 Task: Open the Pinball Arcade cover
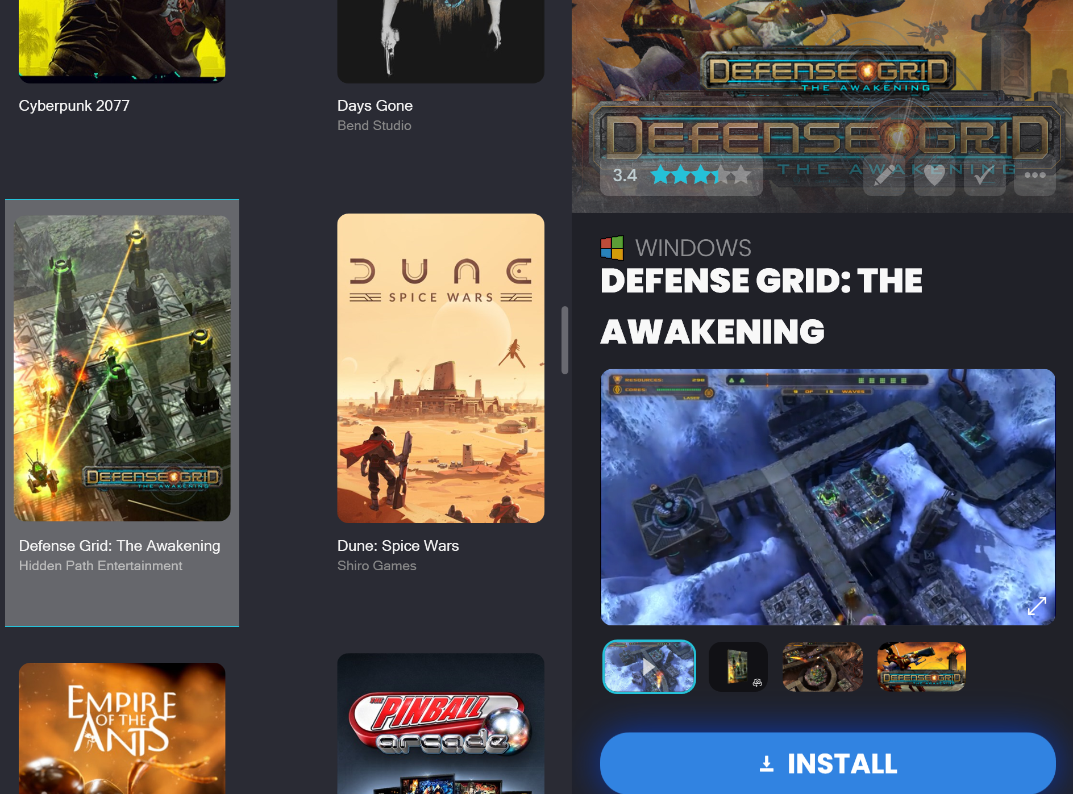tap(440, 724)
